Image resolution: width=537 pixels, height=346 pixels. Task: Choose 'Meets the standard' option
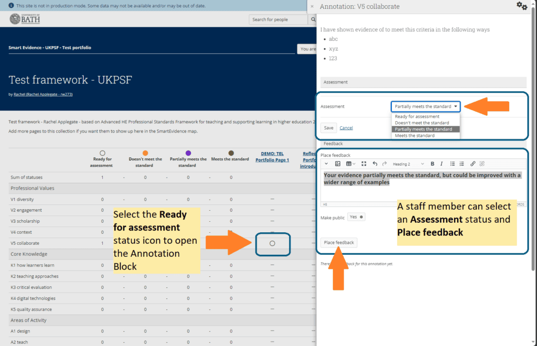pos(415,136)
